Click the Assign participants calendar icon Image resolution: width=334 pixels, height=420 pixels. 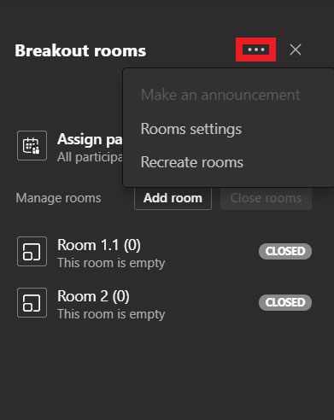click(32, 146)
